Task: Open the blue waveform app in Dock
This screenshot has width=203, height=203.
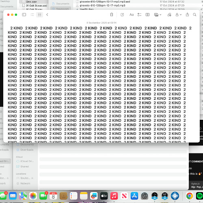Action: tap(175, 196)
